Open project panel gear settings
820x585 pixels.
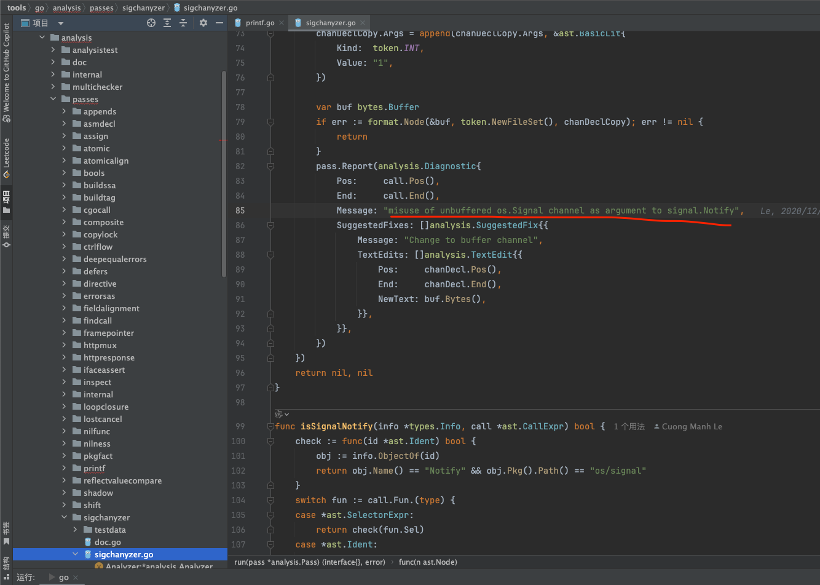pos(203,23)
